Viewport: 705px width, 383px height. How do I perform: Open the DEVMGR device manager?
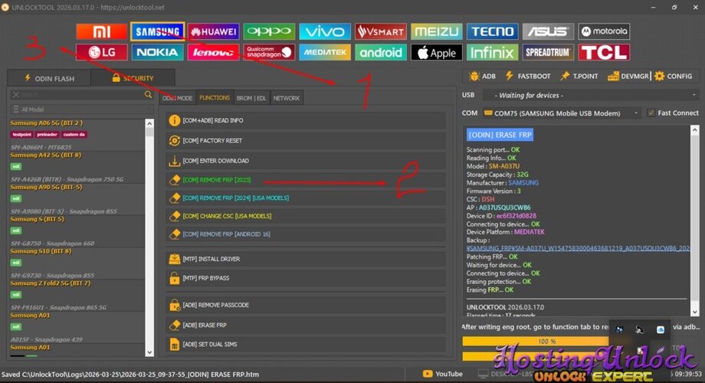click(x=628, y=77)
